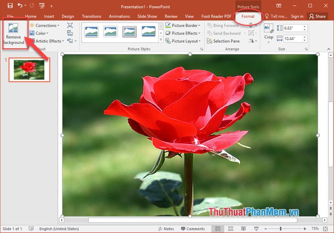Start Slide Show from status bar

[x=256, y=229]
